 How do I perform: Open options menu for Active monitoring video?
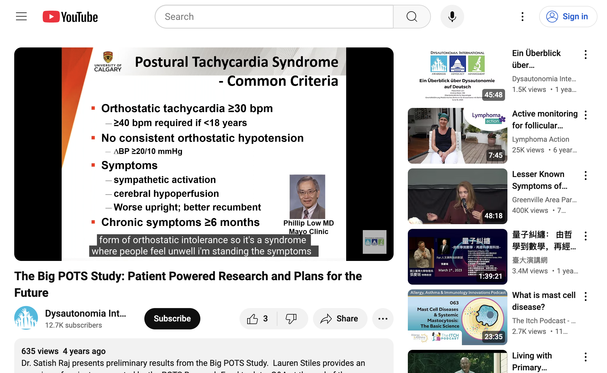[586, 115]
